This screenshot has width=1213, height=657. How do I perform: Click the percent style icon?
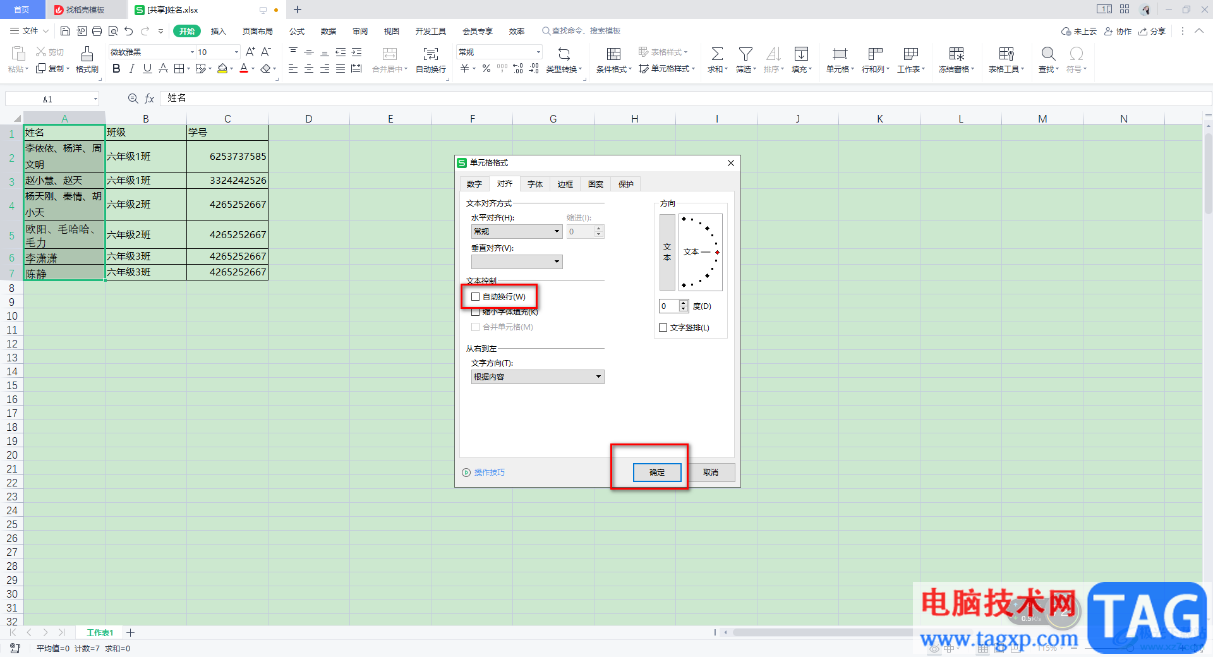(486, 68)
